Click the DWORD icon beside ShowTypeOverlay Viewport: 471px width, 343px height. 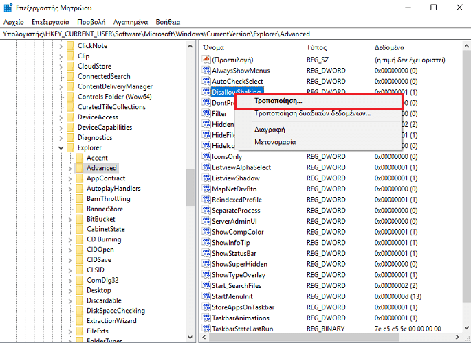(x=206, y=275)
